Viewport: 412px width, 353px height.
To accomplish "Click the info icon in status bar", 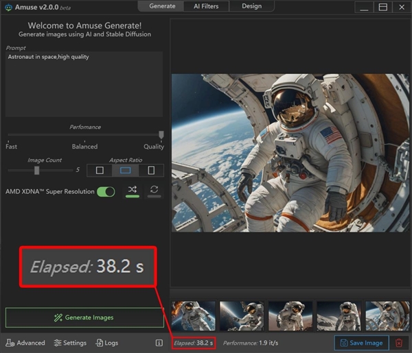I will (x=159, y=343).
